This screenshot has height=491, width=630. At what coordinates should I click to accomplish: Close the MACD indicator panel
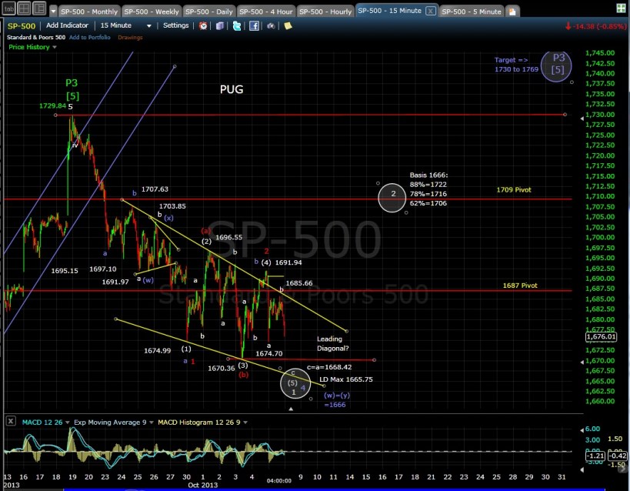[x=11, y=421]
